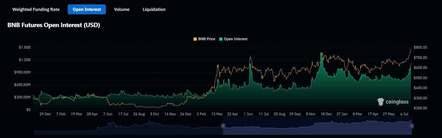Click the $300.00M left axis label
Image resolution: width=442 pixels, height=138 pixels.
click(22, 97)
